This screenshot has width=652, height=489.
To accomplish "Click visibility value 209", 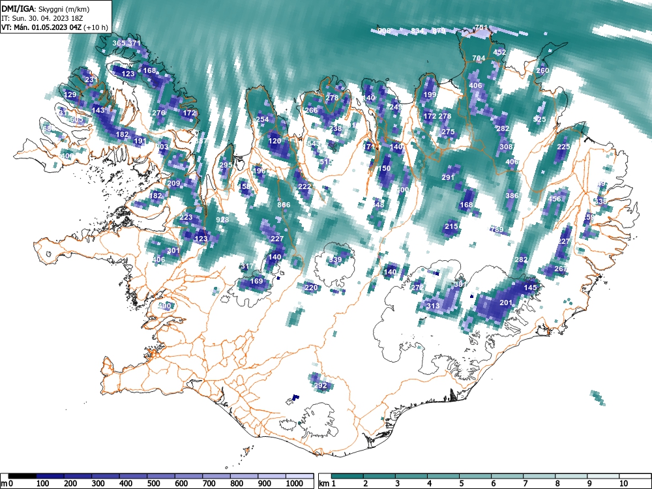I will [174, 183].
